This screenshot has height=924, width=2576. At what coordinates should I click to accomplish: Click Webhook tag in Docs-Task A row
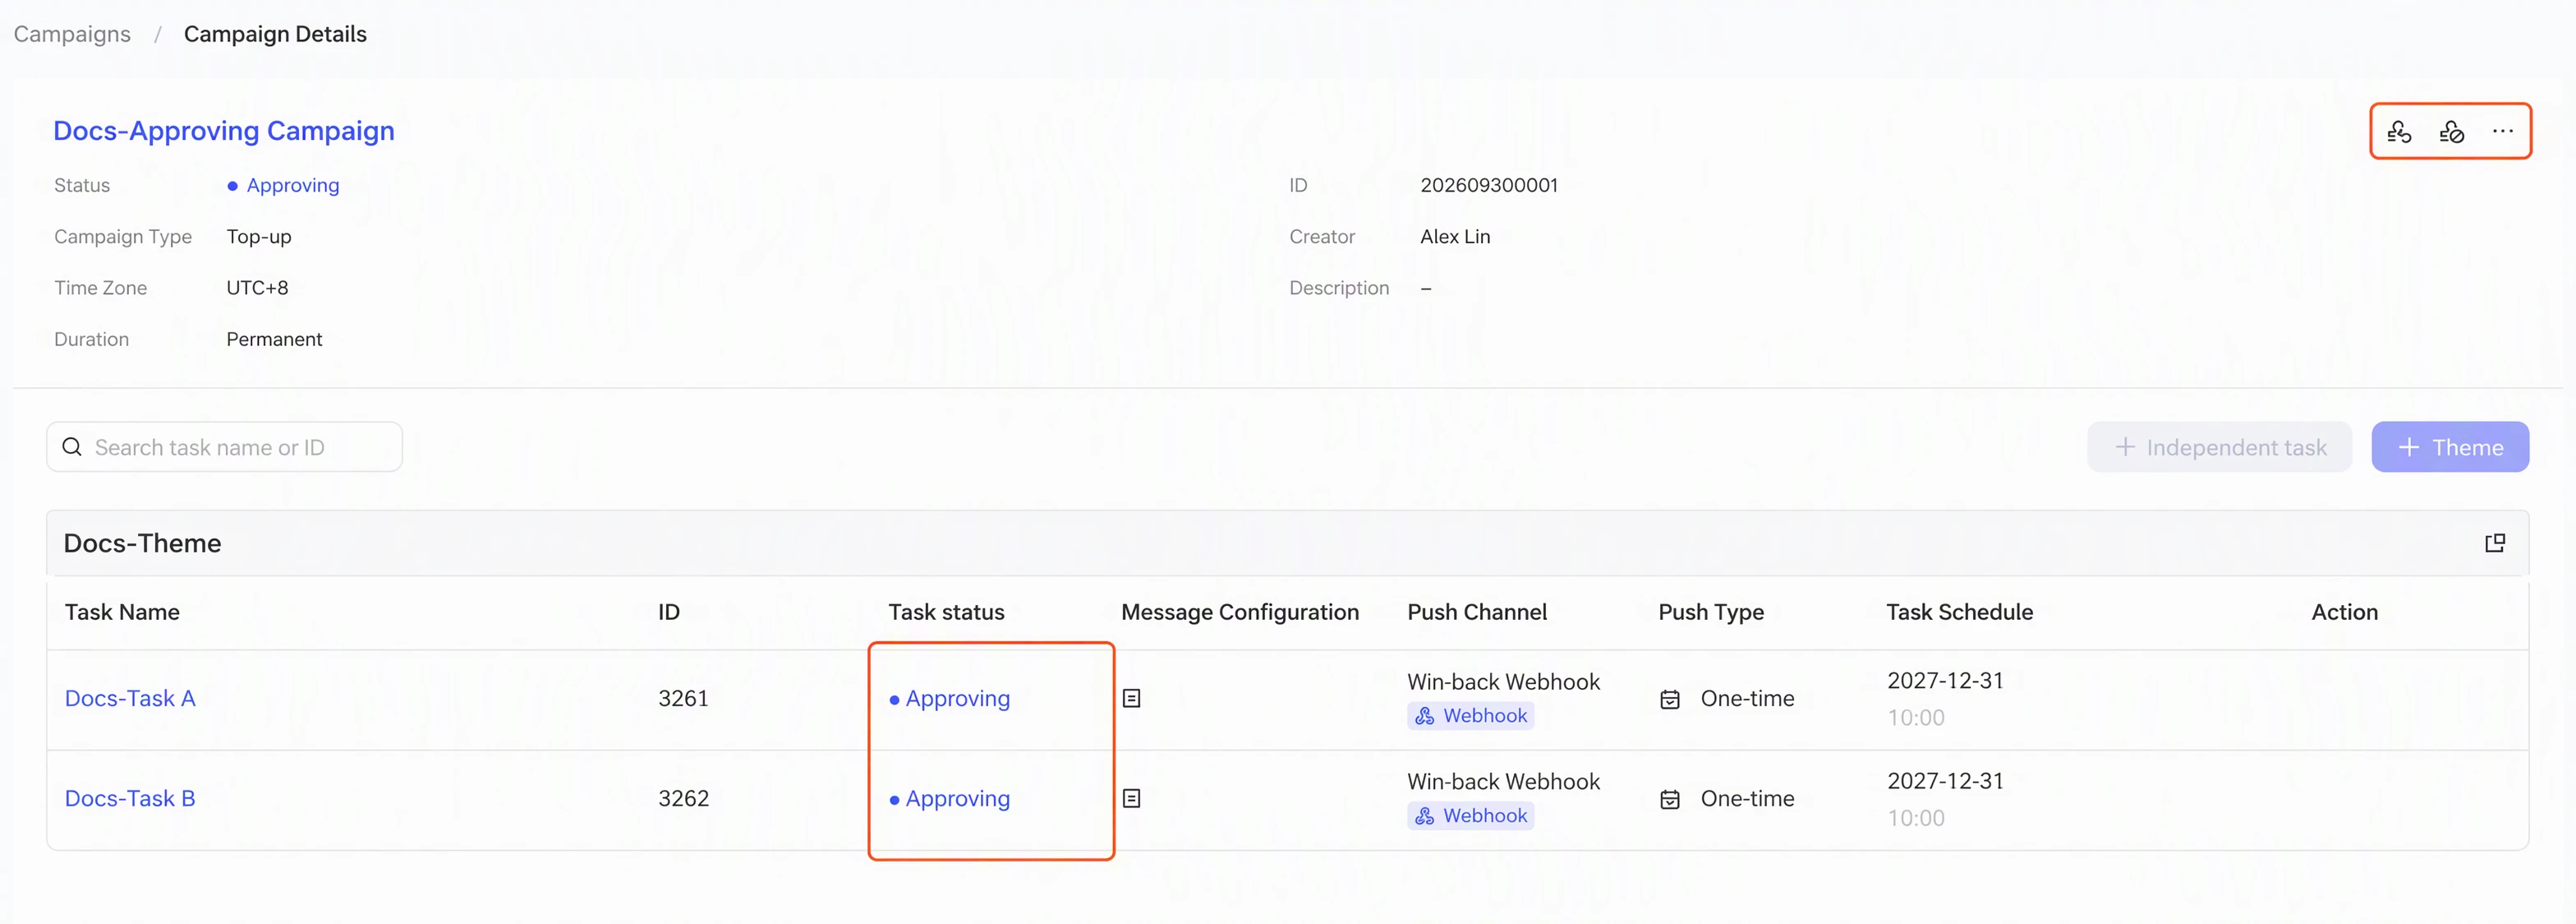coord(1470,716)
